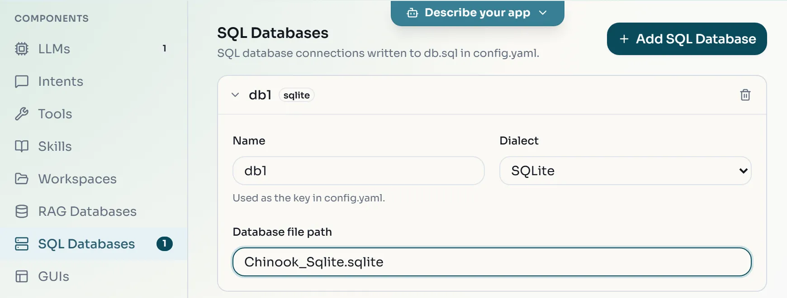Delete db1 with the trash icon
Viewport: 787px width, 298px height.
[x=745, y=95]
